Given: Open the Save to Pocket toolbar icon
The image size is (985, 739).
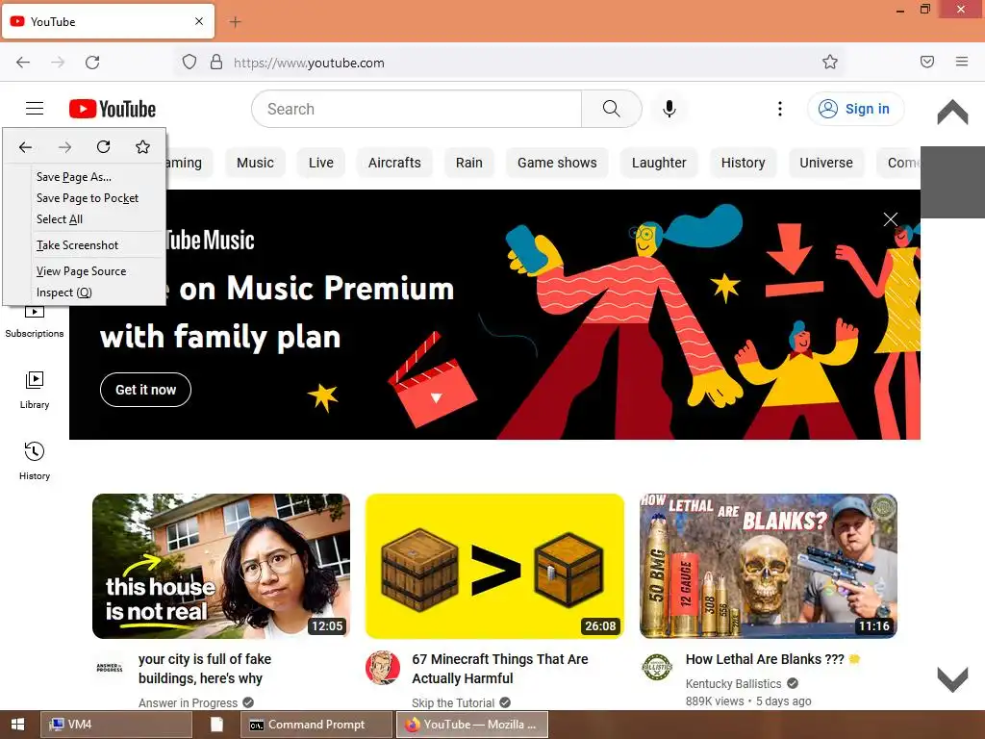Looking at the screenshot, I should tap(927, 62).
